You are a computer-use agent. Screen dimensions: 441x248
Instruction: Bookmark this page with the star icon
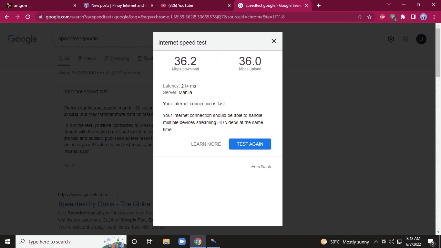point(369,17)
